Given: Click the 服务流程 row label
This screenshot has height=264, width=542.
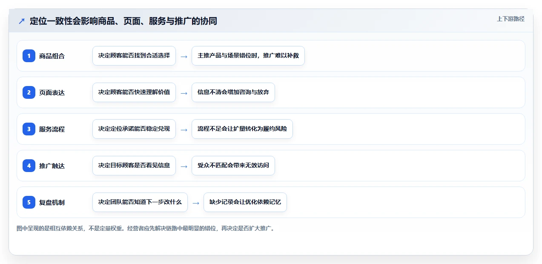Looking at the screenshot, I should [x=52, y=129].
